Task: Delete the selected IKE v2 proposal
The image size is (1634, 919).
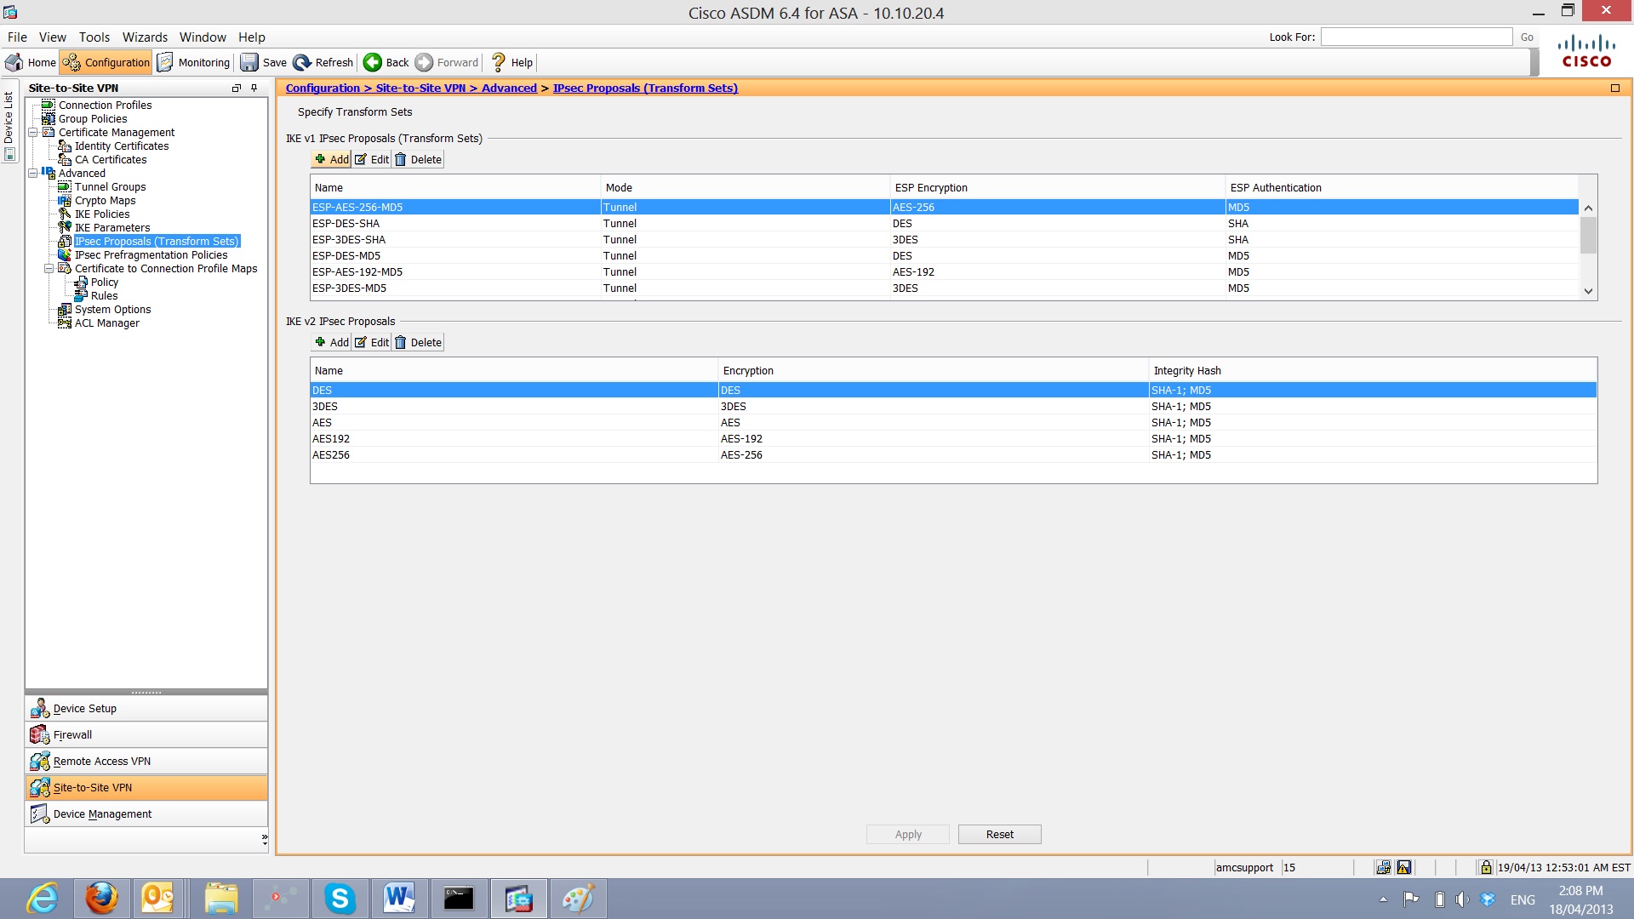Action: pyautogui.click(x=419, y=342)
